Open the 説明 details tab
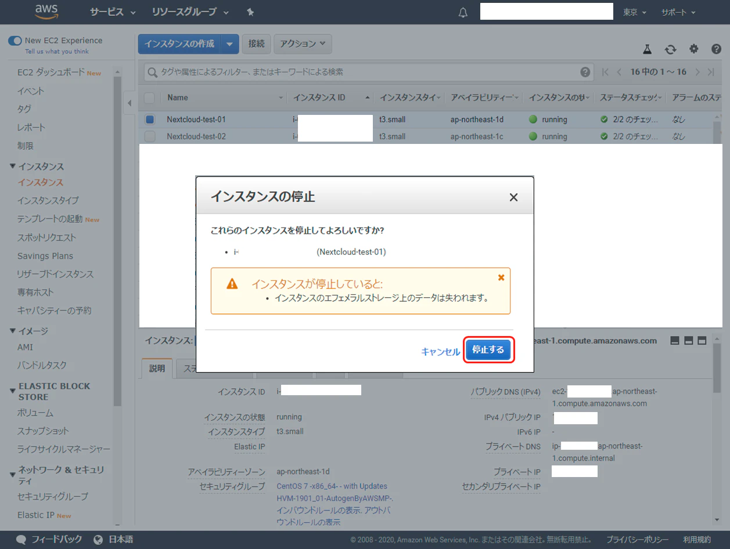730x549 pixels. (157, 369)
